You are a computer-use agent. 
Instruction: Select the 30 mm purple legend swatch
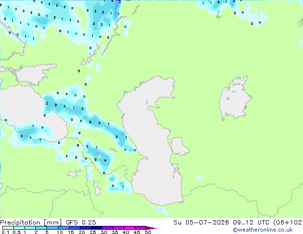coord(108,228)
